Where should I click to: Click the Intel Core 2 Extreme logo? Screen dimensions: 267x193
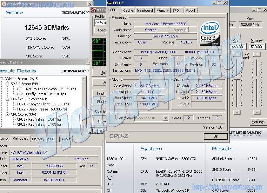[x=210, y=34]
